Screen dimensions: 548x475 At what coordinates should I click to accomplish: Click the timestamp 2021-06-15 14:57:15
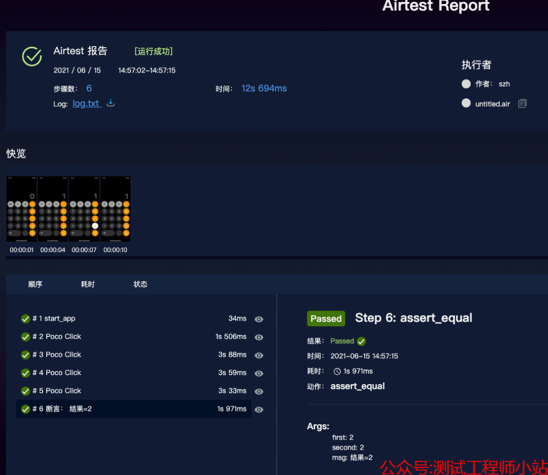click(364, 356)
